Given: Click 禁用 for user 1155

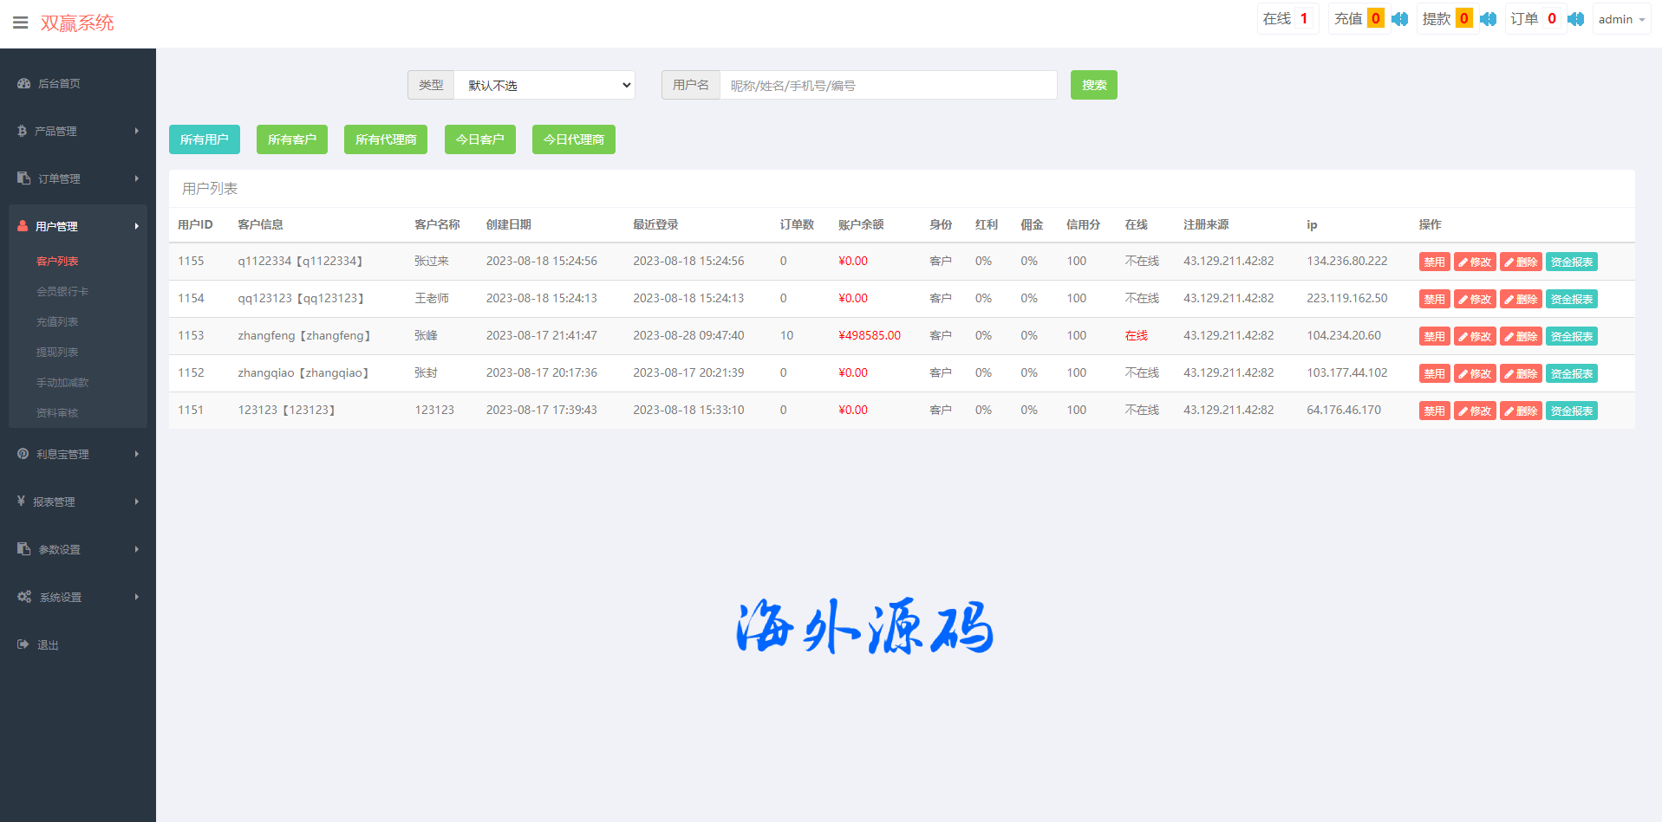Looking at the screenshot, I should tap(1434, 262).
